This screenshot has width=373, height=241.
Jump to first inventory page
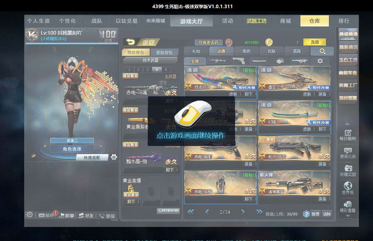click(190, 212)
